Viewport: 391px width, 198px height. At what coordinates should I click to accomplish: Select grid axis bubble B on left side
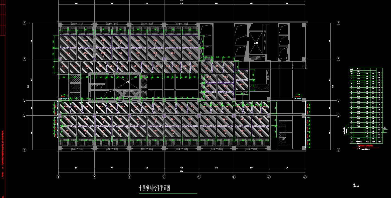(x=25, y=115)
